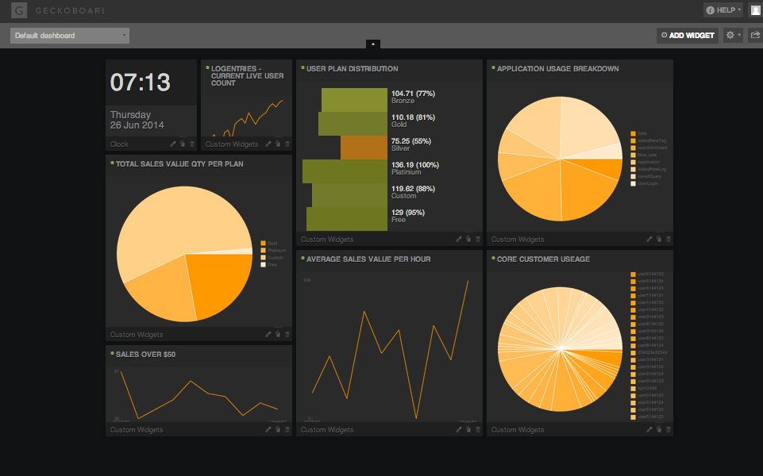
Task: Open the settings gear dropdown
Action: [x=733, y=35]
